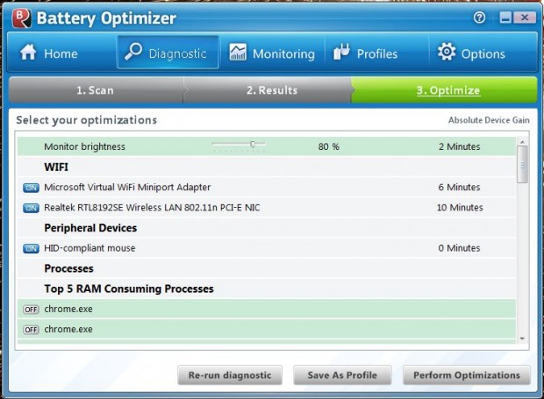Click Save As Profile button
This screenshot has width=544, height=399.
coord(342,375)
